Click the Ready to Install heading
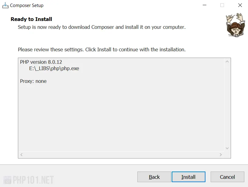The height and width of the screenshot is (187, 248). (31, 19)
